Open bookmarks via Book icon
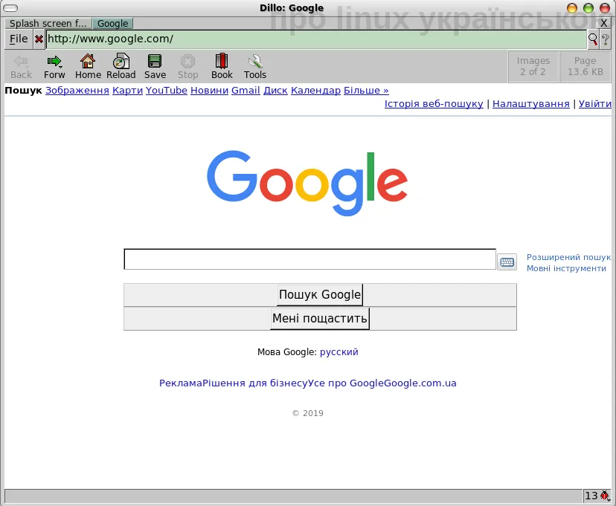This screenshot has width=616, height=506. click(222, 67)
